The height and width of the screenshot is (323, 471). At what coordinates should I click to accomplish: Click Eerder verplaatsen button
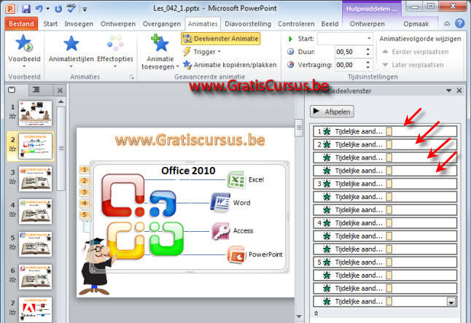(x=415, y=52)
